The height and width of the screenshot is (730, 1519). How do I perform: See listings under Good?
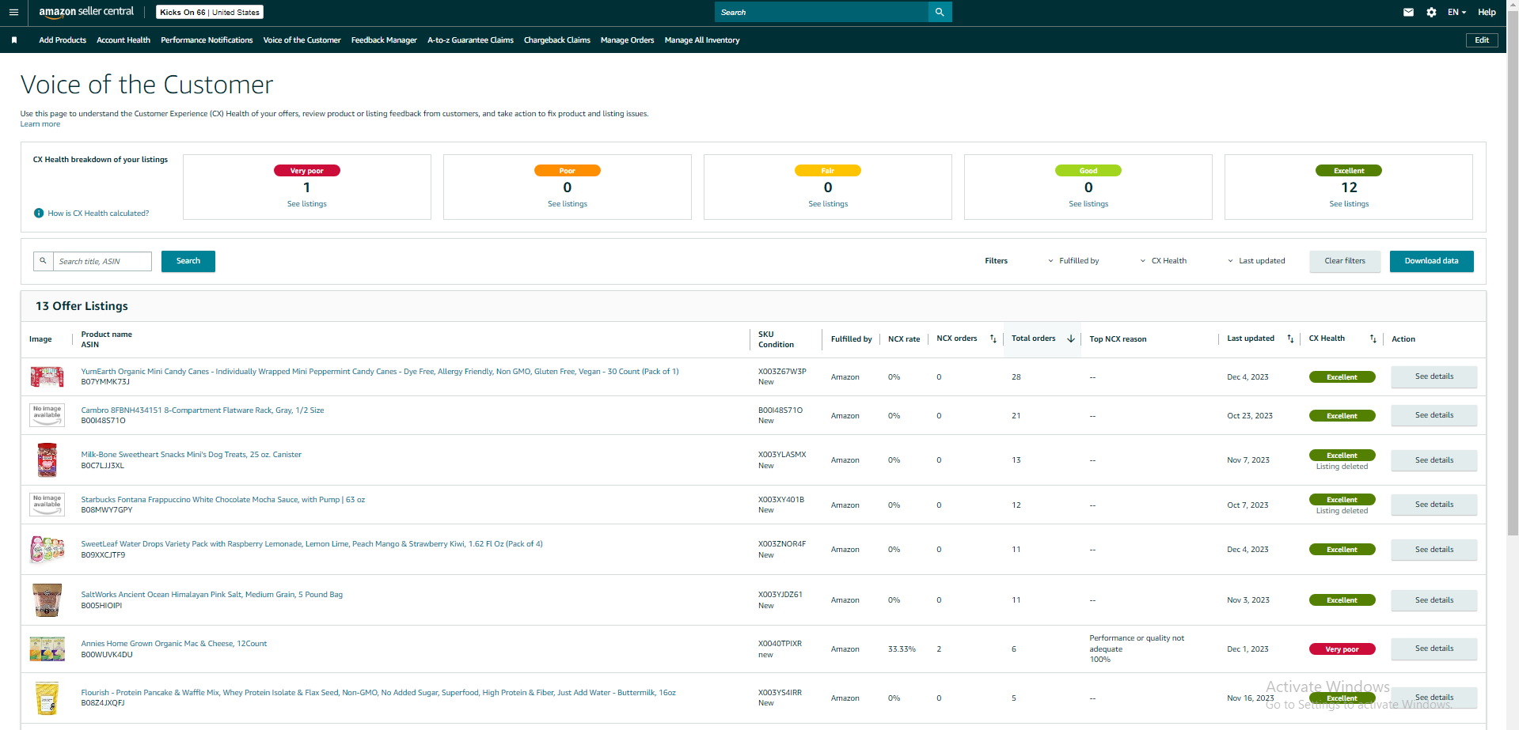point(1088,204)
